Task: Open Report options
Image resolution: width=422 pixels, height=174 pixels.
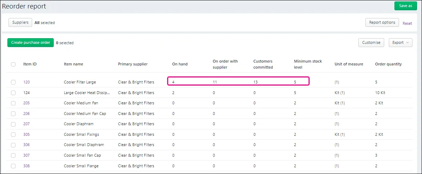Action: pos(382,22)
